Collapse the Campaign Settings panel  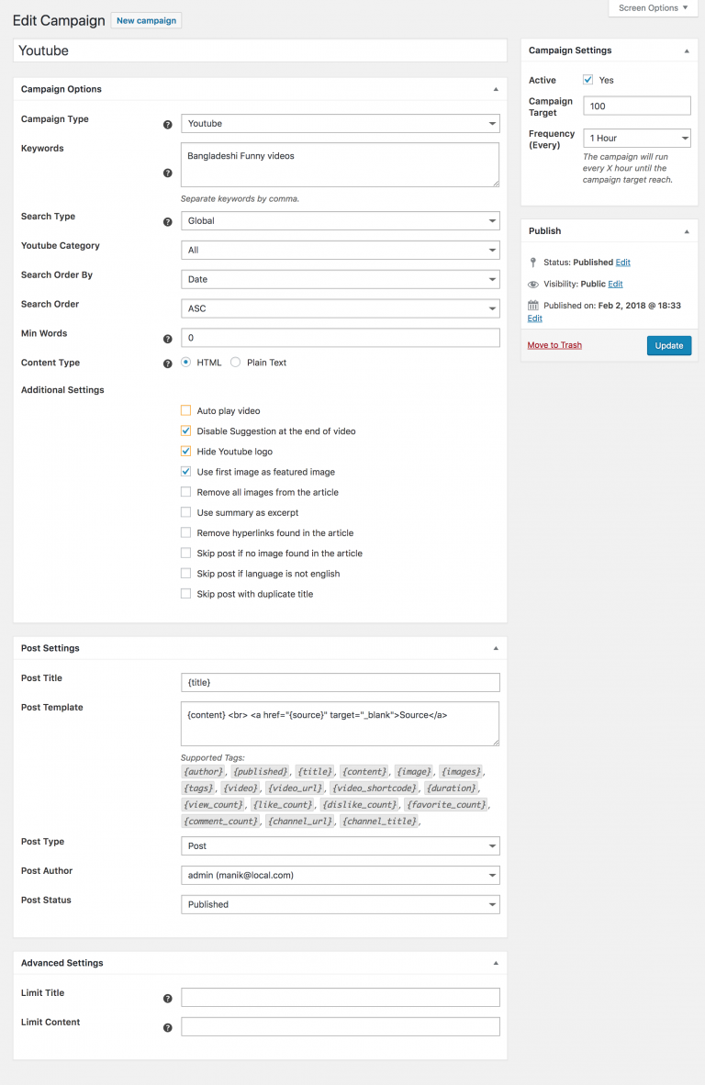click(687, 50)
